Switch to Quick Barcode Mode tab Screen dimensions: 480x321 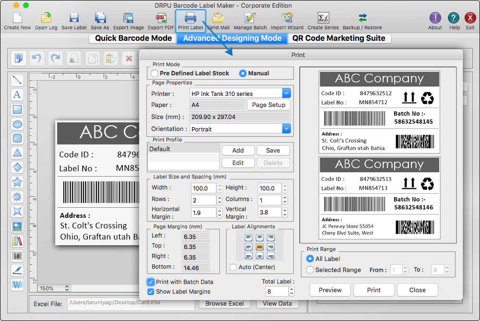tap(133, 38)
